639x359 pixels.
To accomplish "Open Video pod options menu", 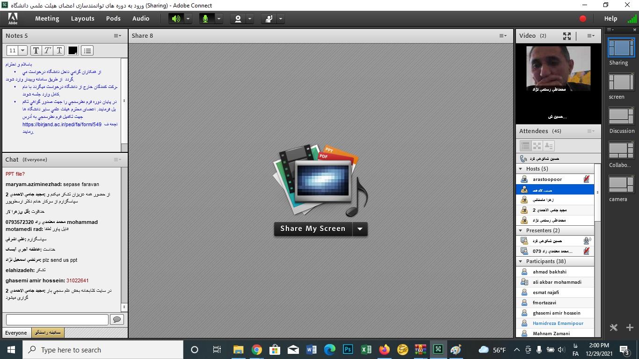I will [x=591, y=36].
